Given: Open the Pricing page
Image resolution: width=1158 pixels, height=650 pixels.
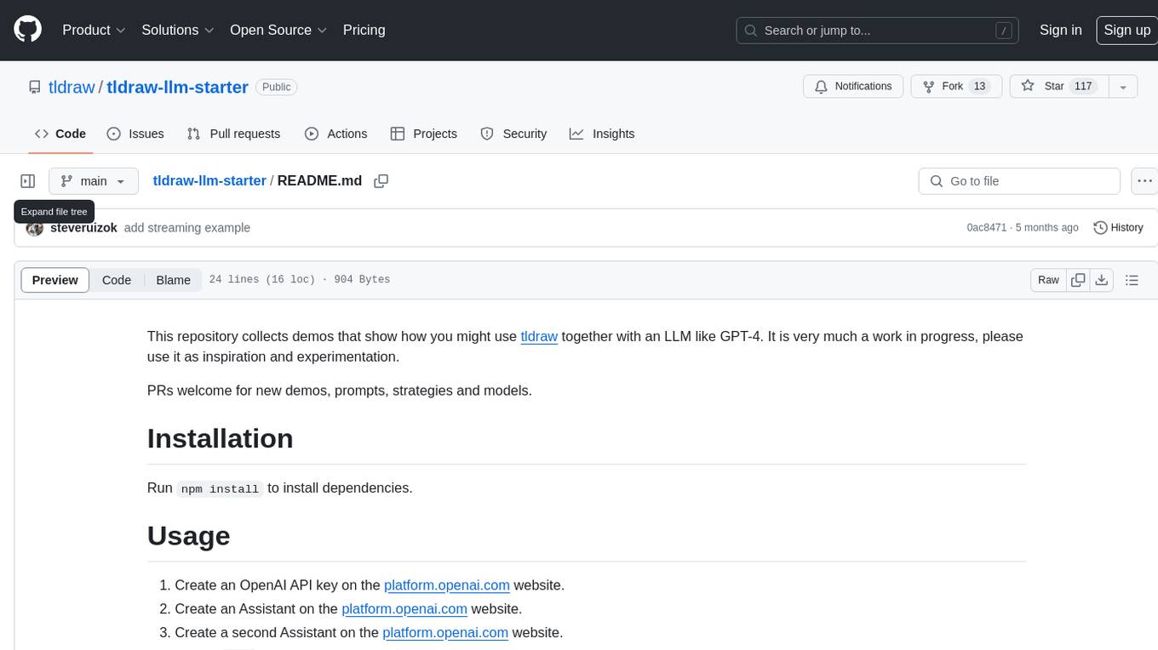Looking at the screenshot, I should (364, 30).
